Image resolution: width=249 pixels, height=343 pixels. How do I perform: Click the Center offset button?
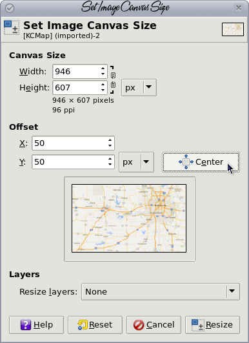click(x=201, y=162)
